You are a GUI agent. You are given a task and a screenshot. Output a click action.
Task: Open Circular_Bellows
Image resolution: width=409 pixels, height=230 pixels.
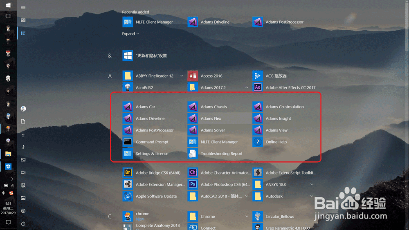point(284,216)
